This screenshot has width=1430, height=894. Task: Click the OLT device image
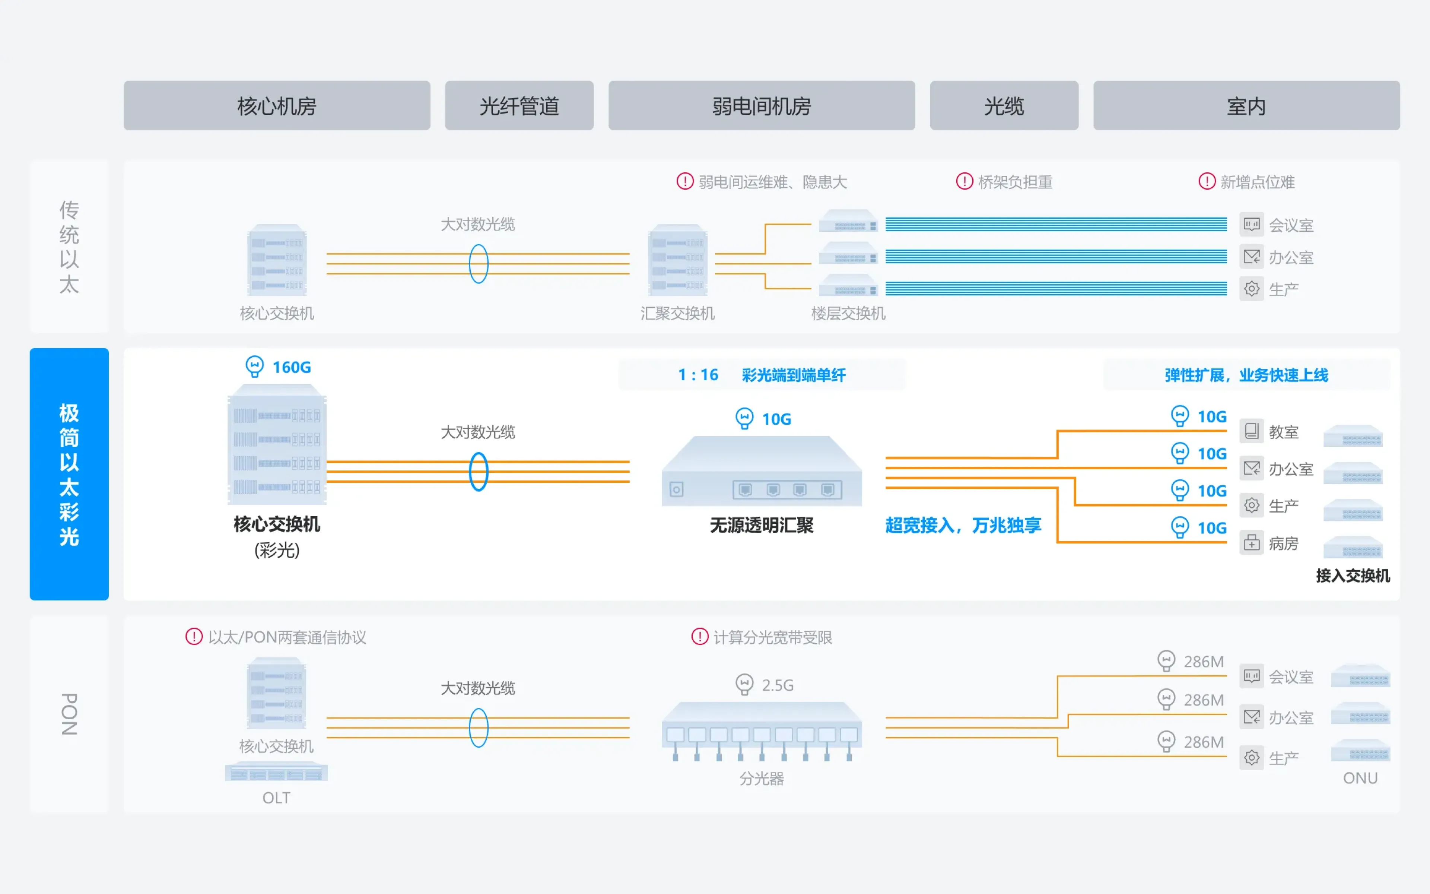276,772
